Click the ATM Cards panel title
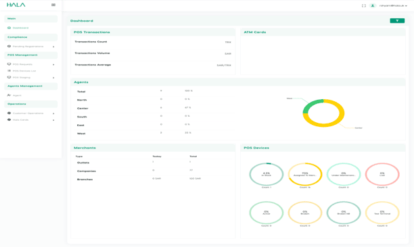This screenshot has height=247, width=414. pyautogui.click(x=255, y=32)
